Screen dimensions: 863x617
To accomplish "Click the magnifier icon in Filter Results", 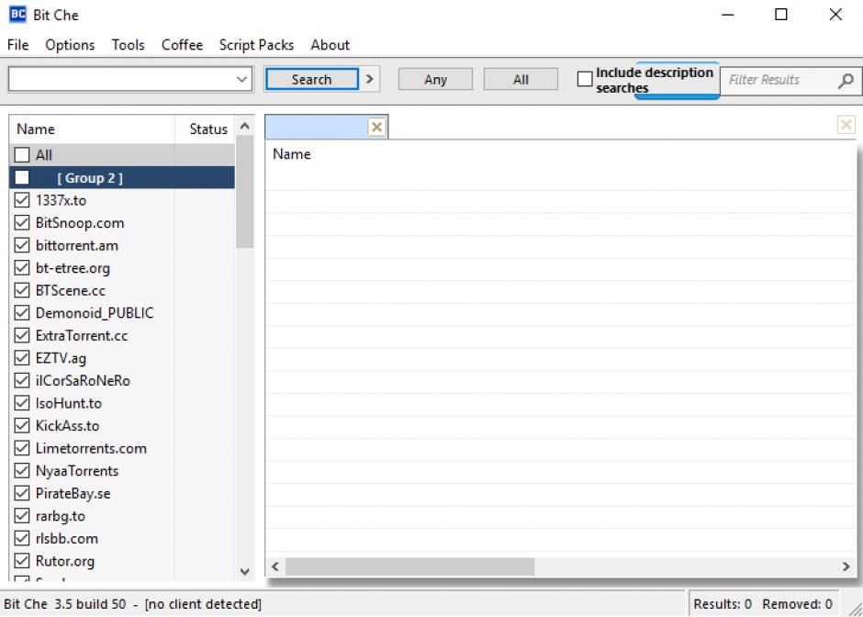I will [x=846, y=81].
